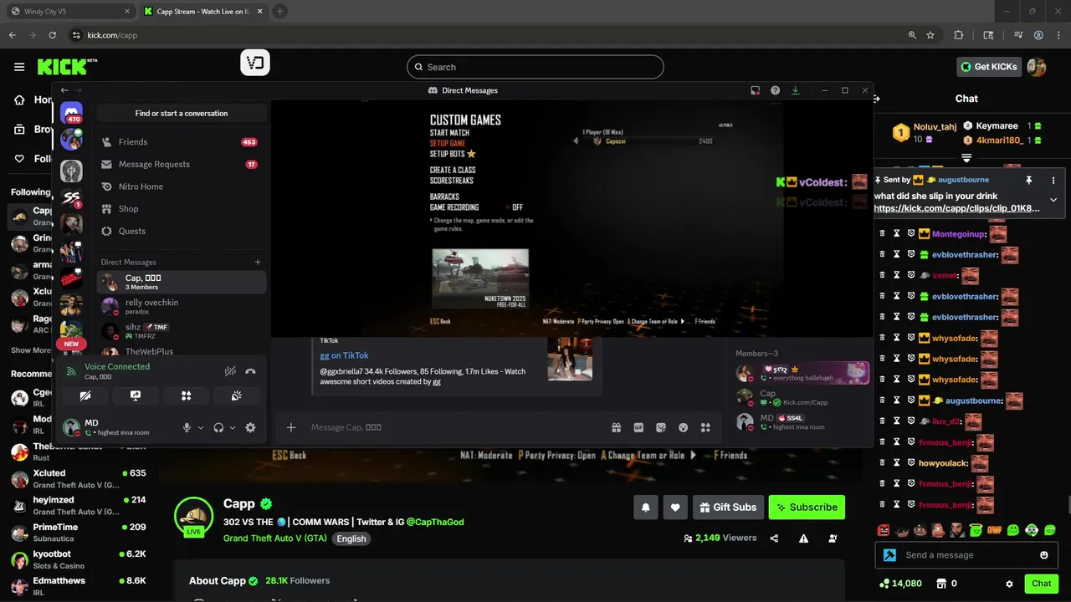1071x602 pixels.
Task: Deafen headphones in Discord user panel
Action: tap(218, 427)
